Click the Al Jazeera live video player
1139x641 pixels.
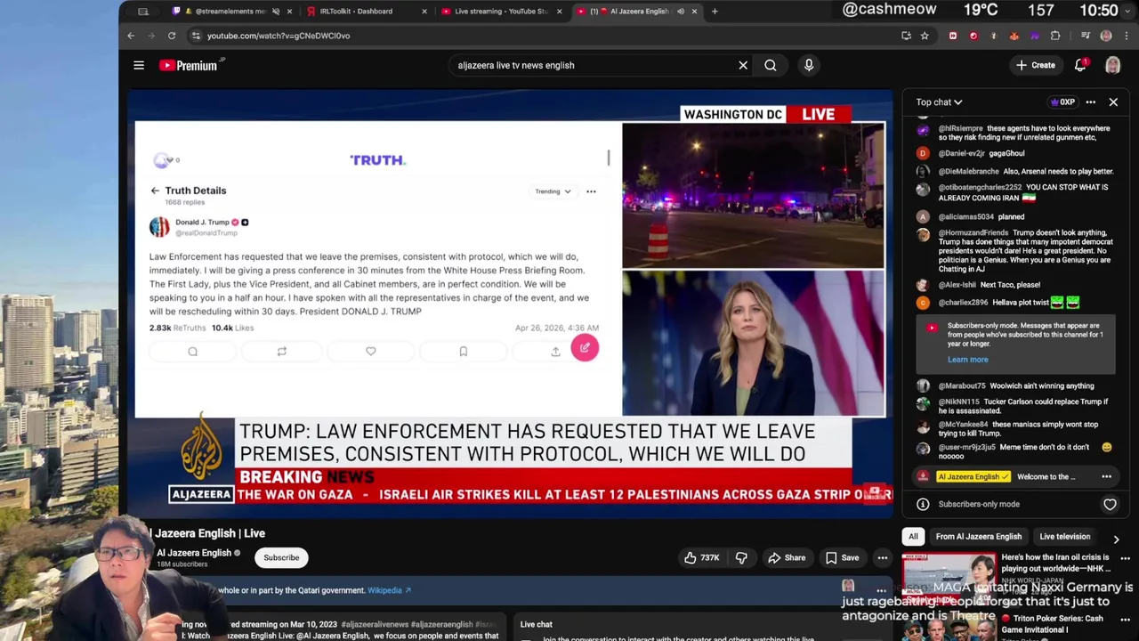point(510,304)
